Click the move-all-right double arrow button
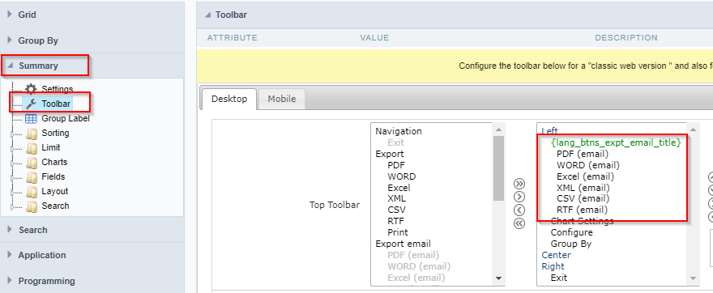713x293 pixels. click(x=519, y=184)
